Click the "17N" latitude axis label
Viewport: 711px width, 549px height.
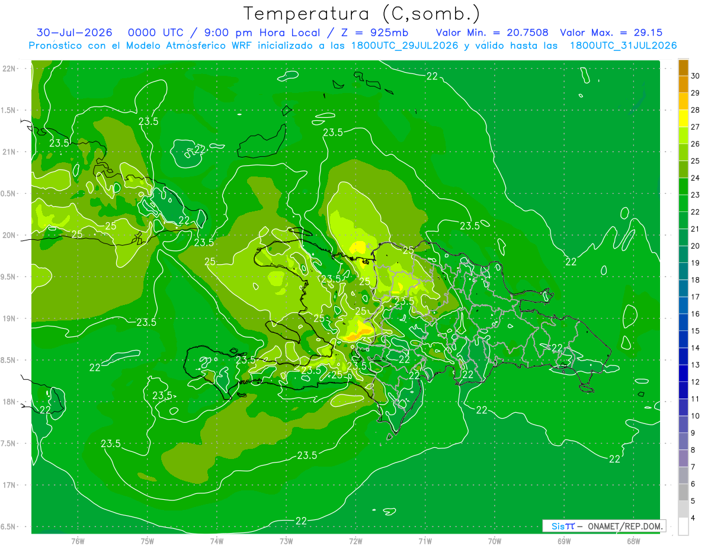10,485
